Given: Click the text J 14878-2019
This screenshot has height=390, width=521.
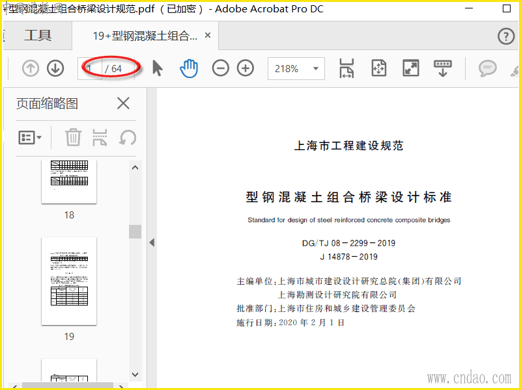Looking at the screenshot, I should [x=348, y=257].
